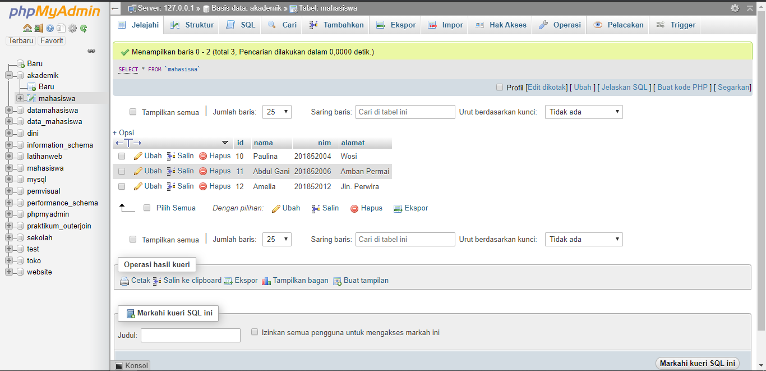Type a title in the Judul input field

pyautogui.click(x=190, y=335)
